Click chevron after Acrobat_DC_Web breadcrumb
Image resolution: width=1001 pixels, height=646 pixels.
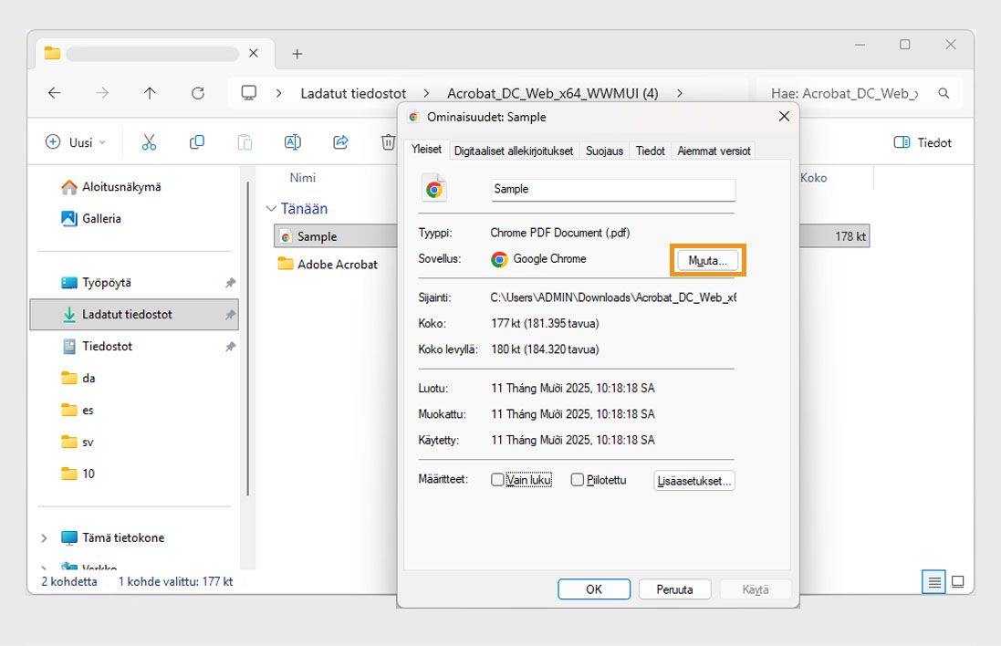pos(679,93)
